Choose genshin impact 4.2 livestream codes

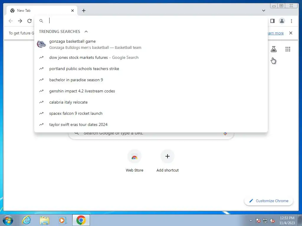(x=151, y=91)
